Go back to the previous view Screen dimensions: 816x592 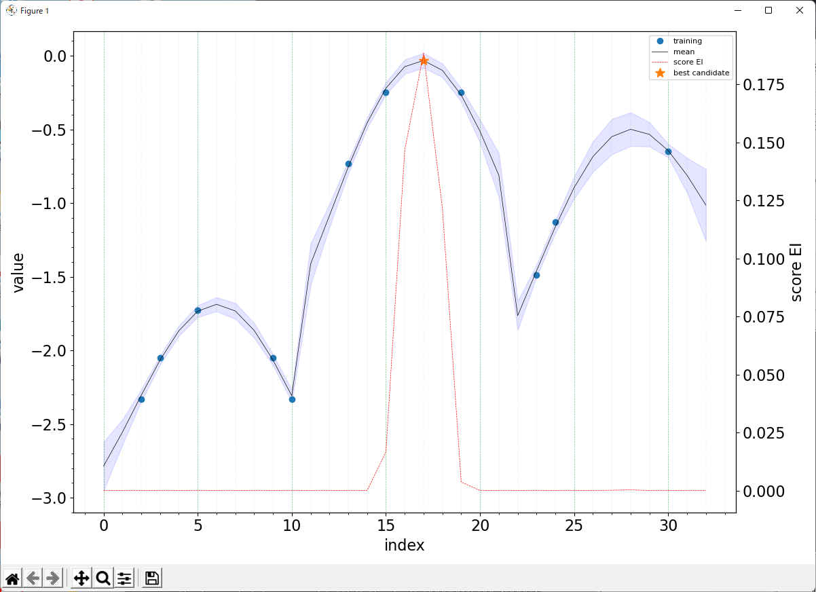click(33, 578)
